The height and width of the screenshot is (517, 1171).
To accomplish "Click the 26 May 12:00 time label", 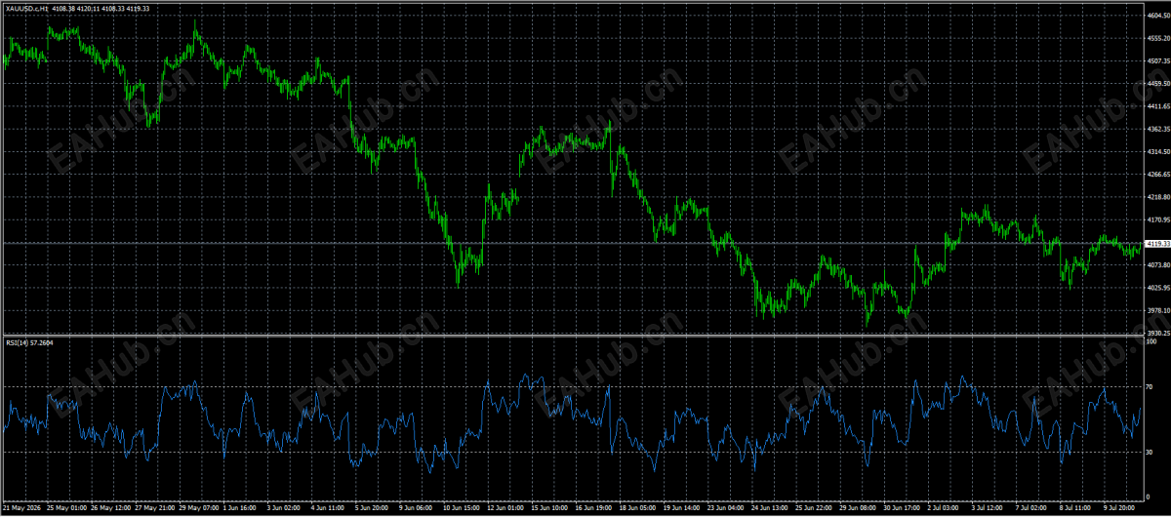I will (111, 508).
